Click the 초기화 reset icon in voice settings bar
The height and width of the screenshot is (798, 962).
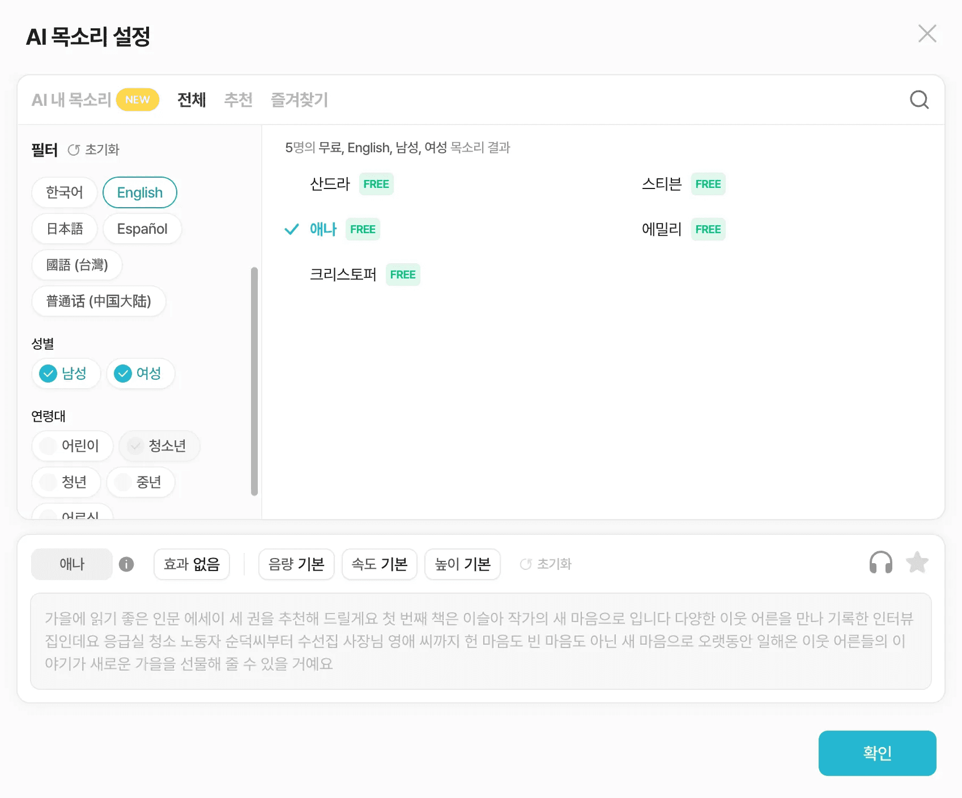525,564
